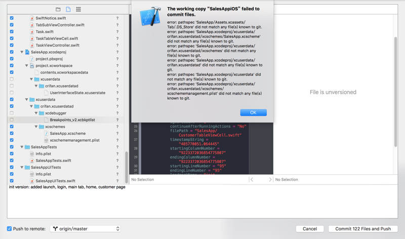The image size is (405, 239).
Task: Click the SalesAppUITests folder icon
Action: point(27,168)
